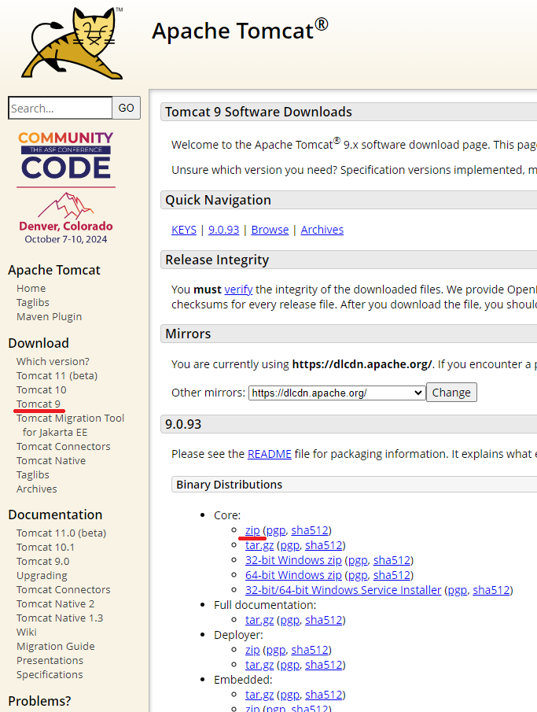537x712 pixels.
Task: Download the Deployer tar.gz
Action: 259,666
